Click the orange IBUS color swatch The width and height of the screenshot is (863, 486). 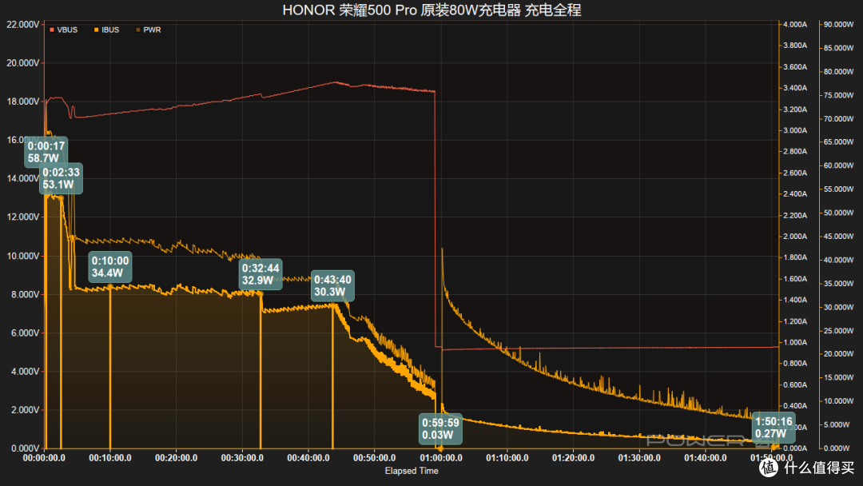click(x=97, y=30)
